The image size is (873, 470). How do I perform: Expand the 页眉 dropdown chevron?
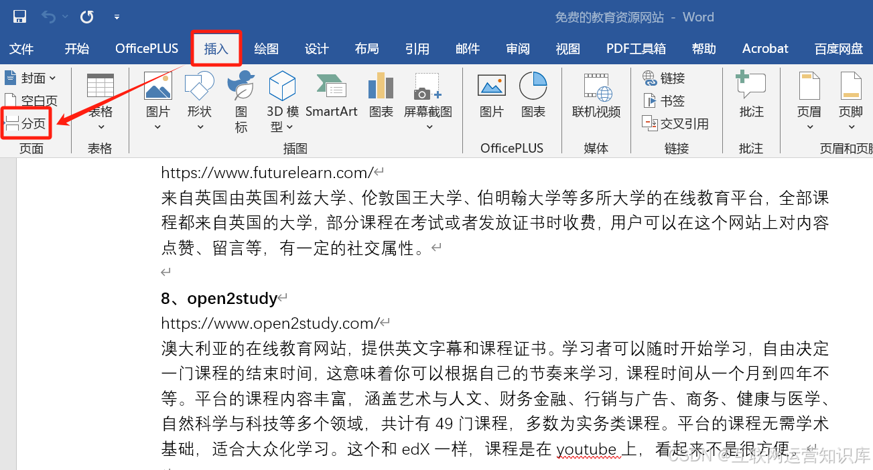click(809, 127)
